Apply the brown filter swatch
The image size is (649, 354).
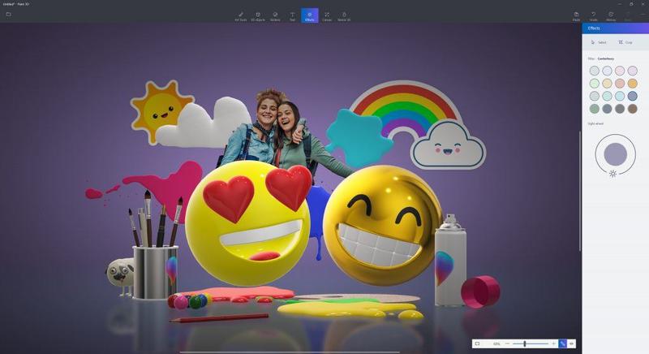pos(633,109)
